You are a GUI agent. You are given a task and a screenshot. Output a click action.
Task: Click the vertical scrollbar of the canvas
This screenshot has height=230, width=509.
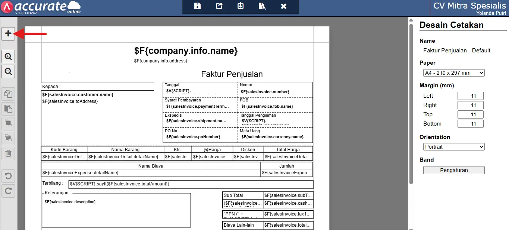(x=411, y=104)
